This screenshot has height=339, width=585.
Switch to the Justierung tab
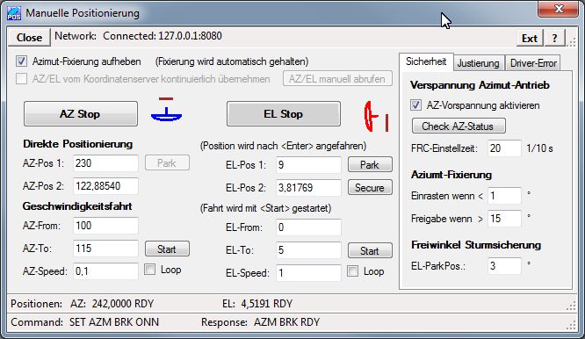(479, 63)
